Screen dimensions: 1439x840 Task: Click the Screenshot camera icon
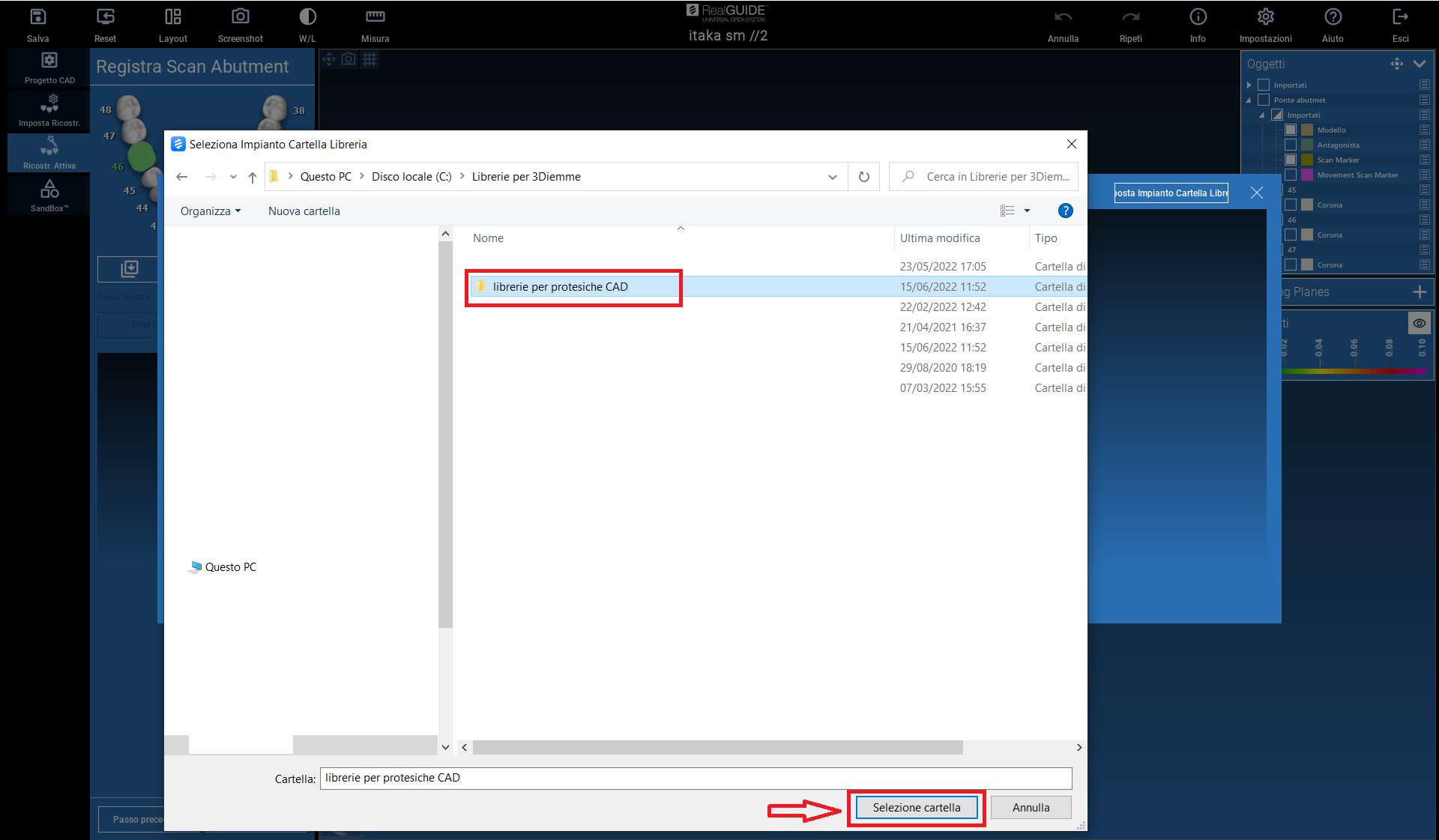[x=240, y=17]
